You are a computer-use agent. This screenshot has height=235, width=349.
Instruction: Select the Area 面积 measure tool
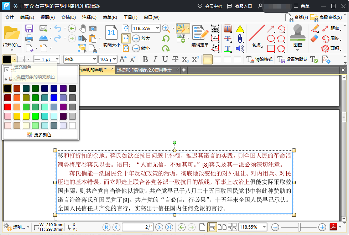pyautogui.click(x=332, y=48)
